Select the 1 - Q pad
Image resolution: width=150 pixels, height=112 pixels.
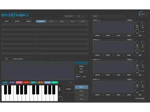coord(5,82)
